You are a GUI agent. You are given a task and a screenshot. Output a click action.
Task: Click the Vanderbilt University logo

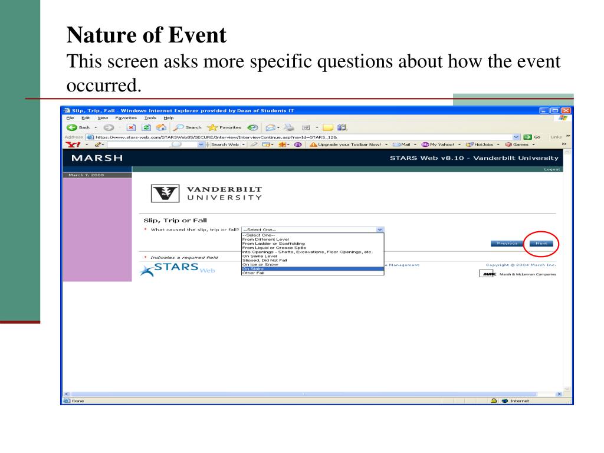click(206, 193)
